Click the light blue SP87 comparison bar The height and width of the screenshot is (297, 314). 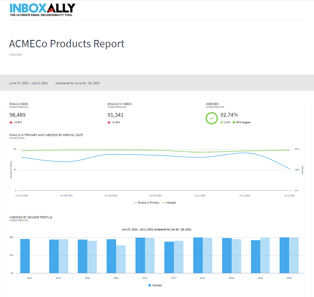point(121,259)
